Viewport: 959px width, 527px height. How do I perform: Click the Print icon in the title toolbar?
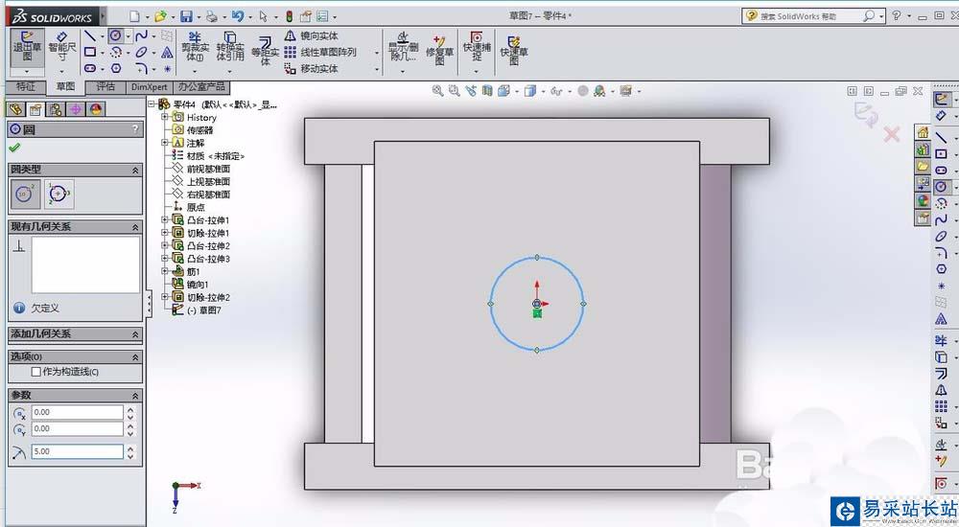(x=212, y=16)
